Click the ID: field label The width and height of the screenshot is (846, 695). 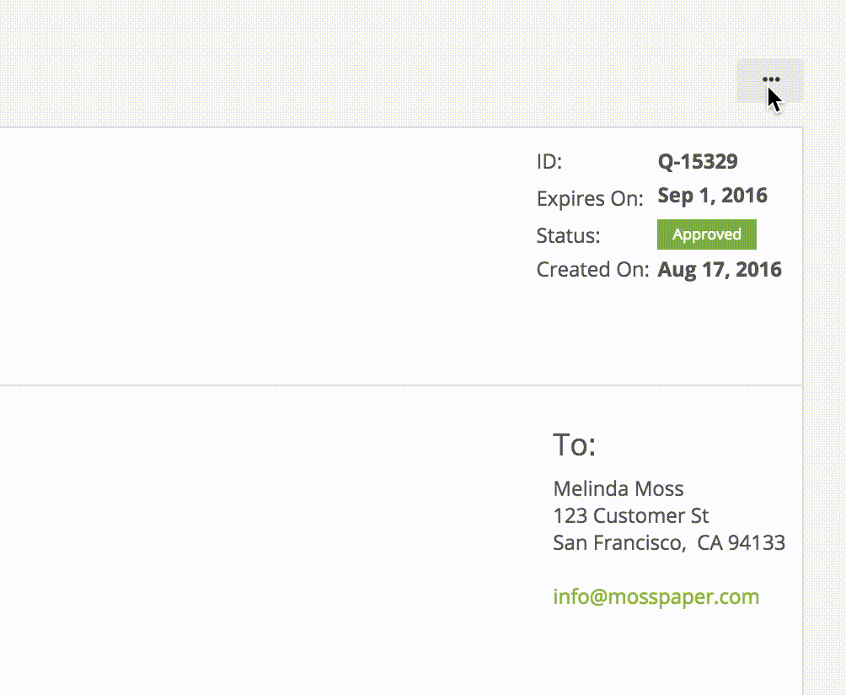point(549,162)
